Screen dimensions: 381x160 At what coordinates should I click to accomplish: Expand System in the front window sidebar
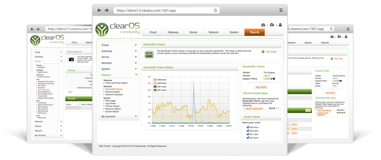119,69
